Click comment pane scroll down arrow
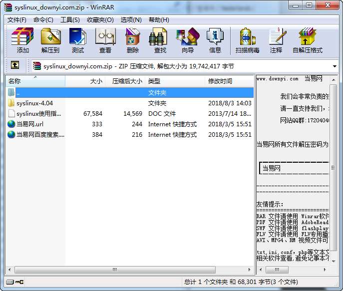 [x=334, y=261]
